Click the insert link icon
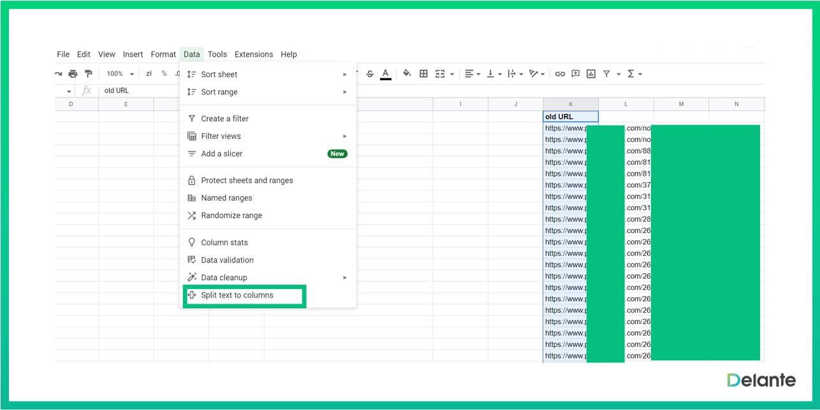The image size is (820, 410). [560, 74]
